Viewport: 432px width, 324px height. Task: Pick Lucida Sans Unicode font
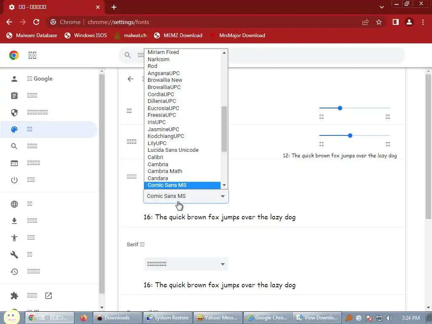point(182,150)
